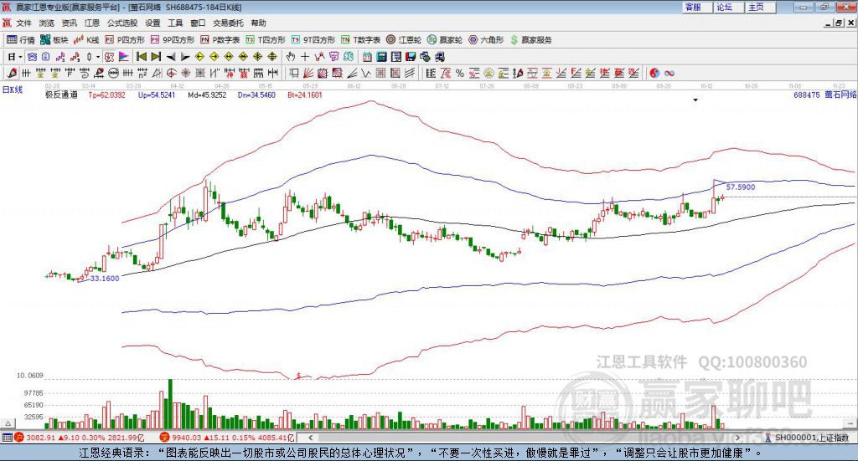Jump to first bar with skip-to-start icon
Viewport: 858px width, 461px height.
pos(142,56)
